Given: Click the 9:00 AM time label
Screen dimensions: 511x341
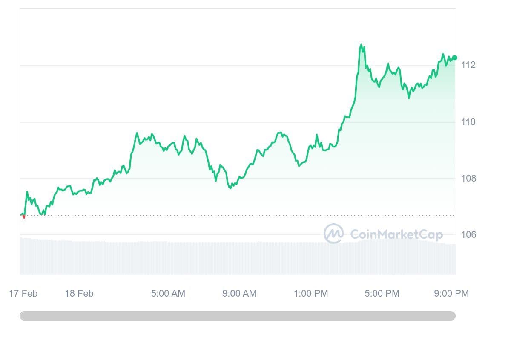Looking at the screenshot, I should point(239,294).
